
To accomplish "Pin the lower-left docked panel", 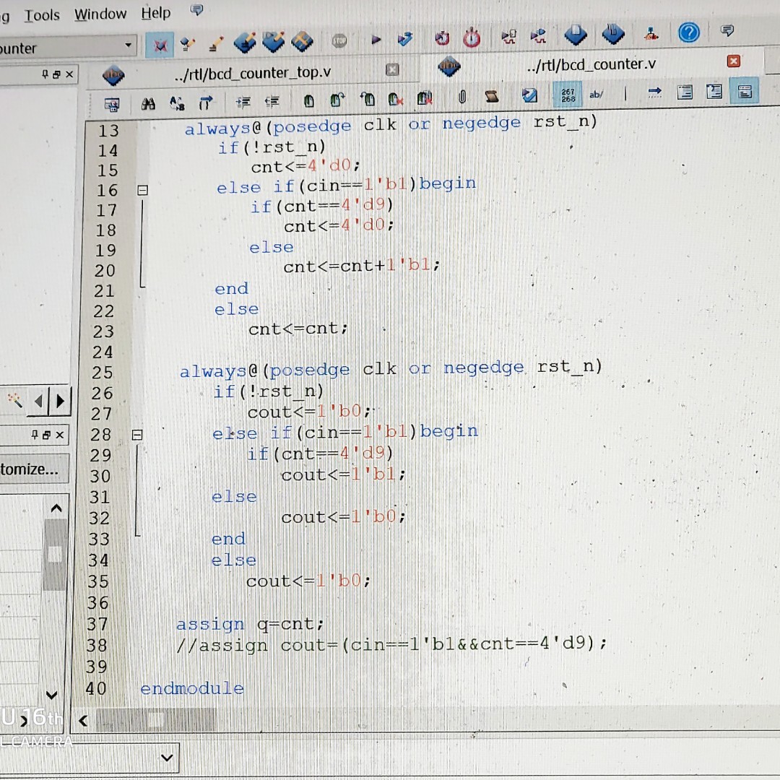I will pos(35,435).
